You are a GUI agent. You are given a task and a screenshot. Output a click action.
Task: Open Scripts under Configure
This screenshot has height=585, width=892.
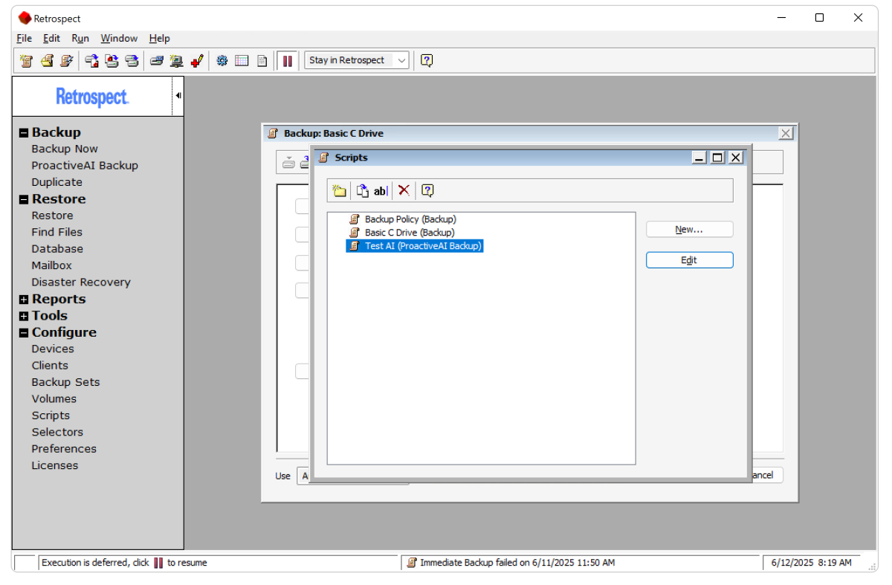point(51,416)
